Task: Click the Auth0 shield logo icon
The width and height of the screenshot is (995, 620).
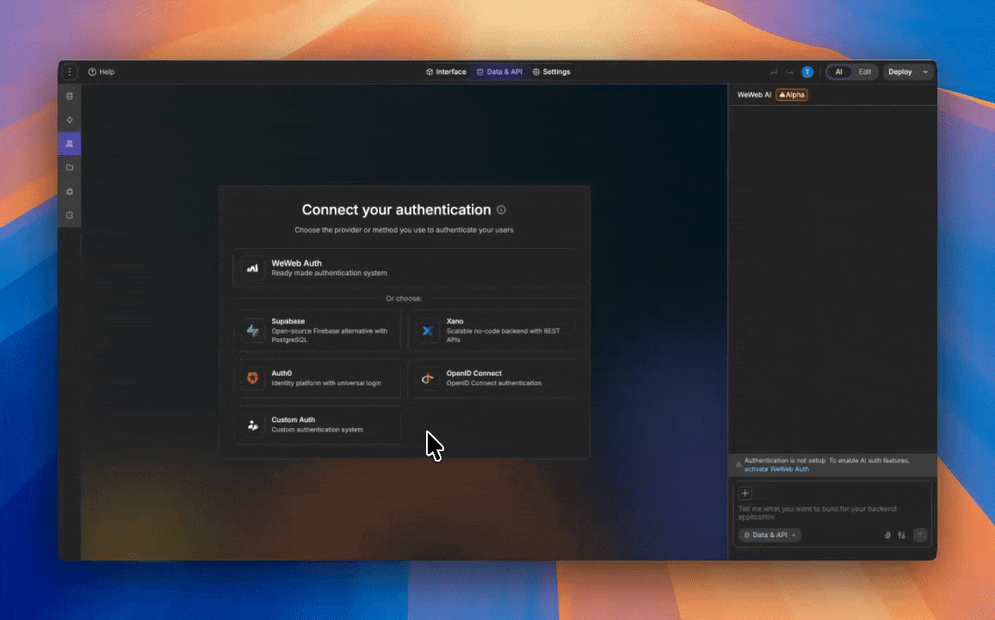Action: click(252, 378)
